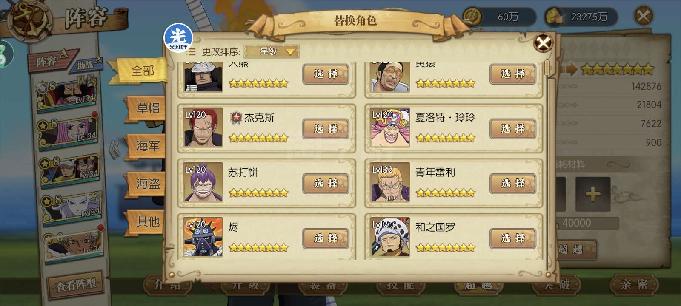Click the 和之国罗 character portrait
This screenshot has height=306, width=681.
390,237
